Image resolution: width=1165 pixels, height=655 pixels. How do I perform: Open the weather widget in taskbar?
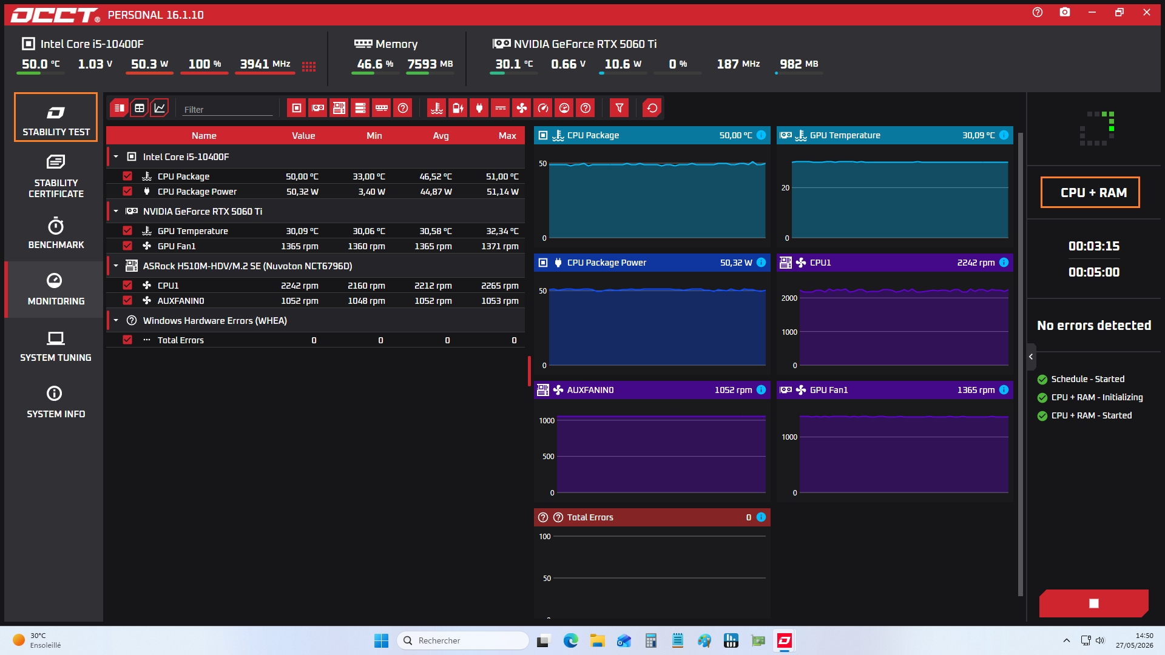point(38,640)
